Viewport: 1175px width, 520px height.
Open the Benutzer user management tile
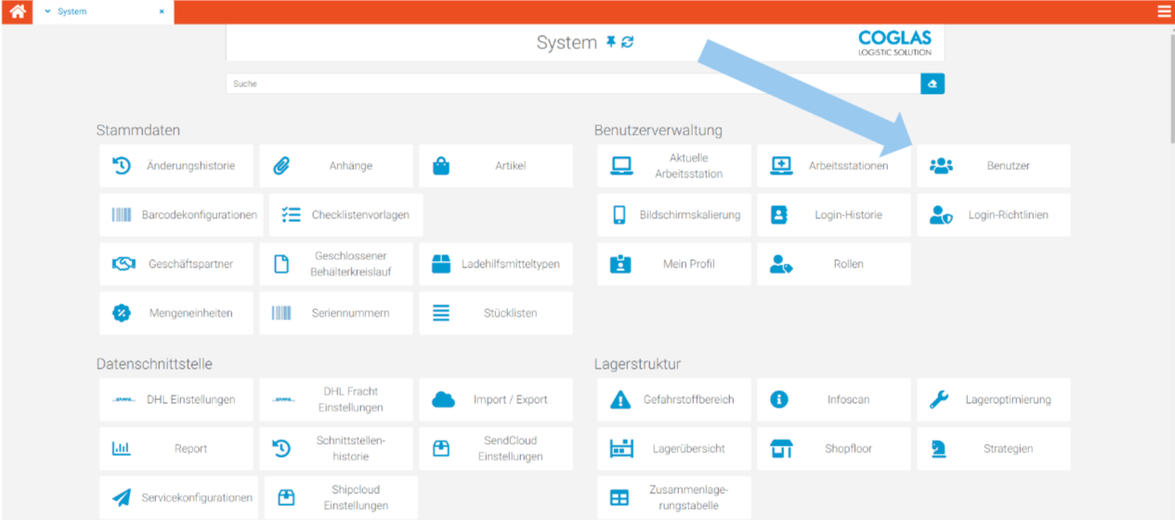coord(993,166)
